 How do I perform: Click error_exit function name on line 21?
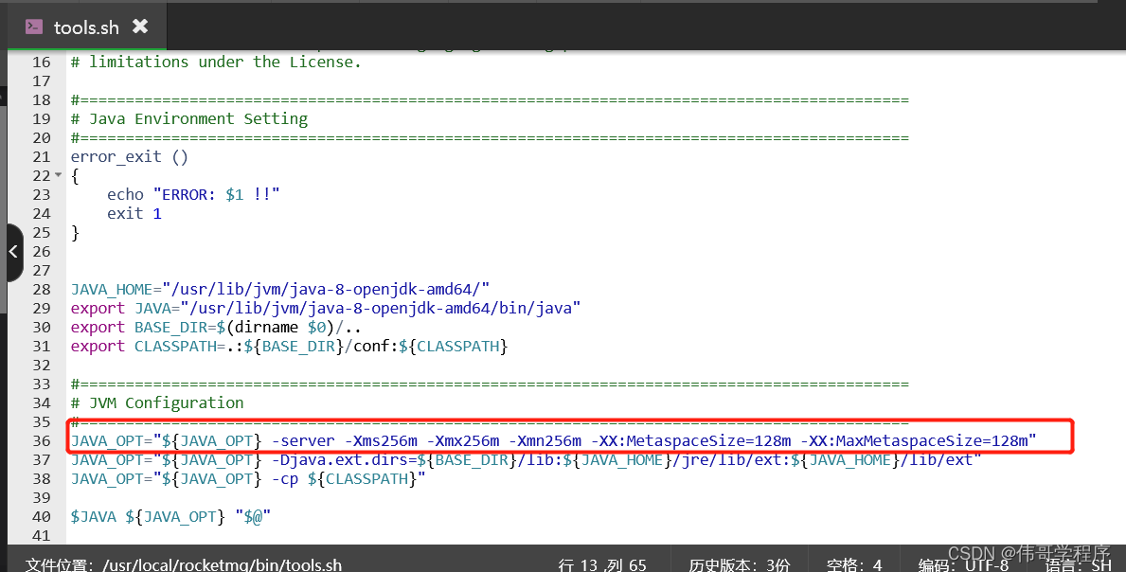pyautogui.click(x=116, y=156)
